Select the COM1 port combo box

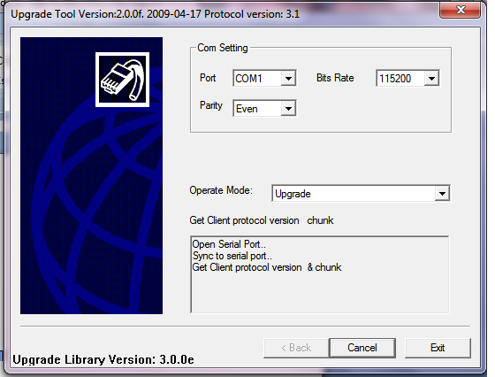pyautogui.click(x=264, y=78)
